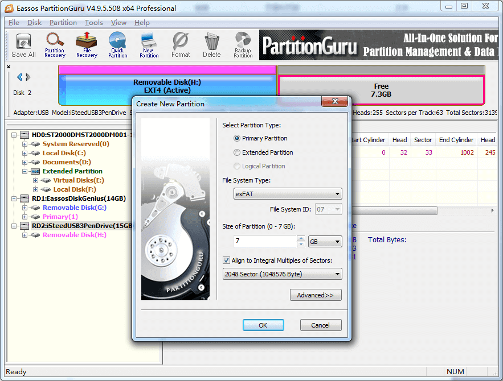Click the Format toolbar icon
The width and height of the screenshot is (503, 381).
181,45
